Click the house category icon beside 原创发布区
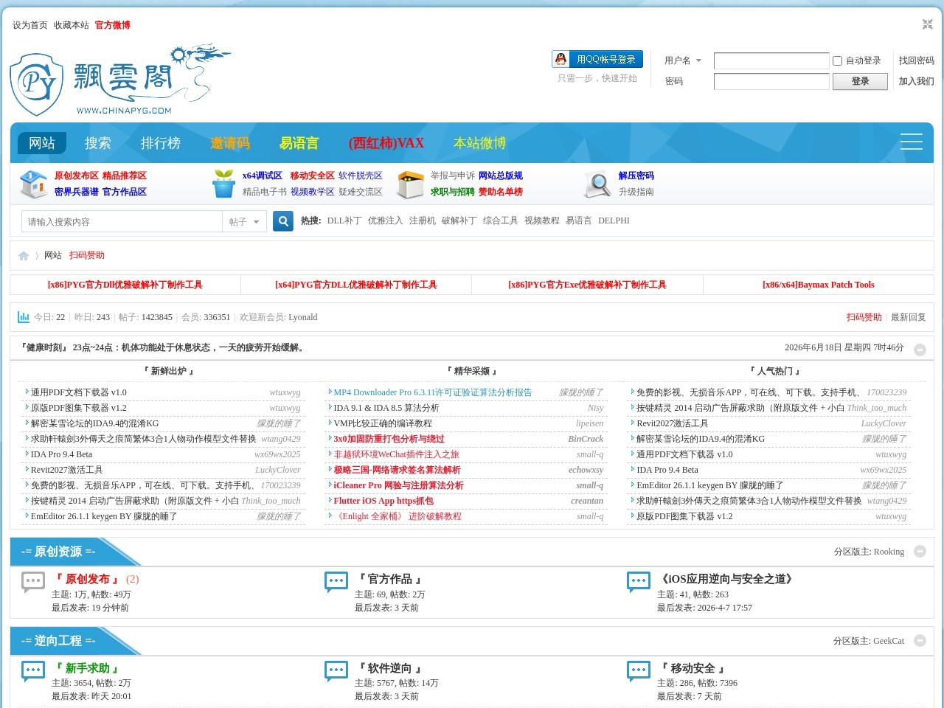 point(33,184)
